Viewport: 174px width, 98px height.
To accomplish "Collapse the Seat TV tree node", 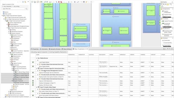I will point(12,70).
